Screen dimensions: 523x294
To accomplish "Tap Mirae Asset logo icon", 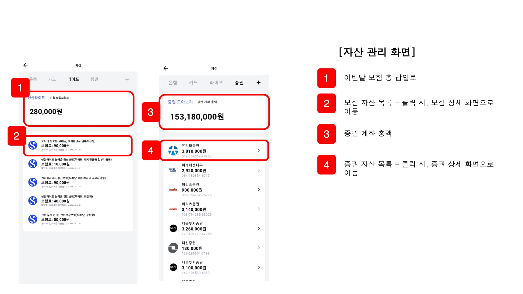I will point(173,170).
